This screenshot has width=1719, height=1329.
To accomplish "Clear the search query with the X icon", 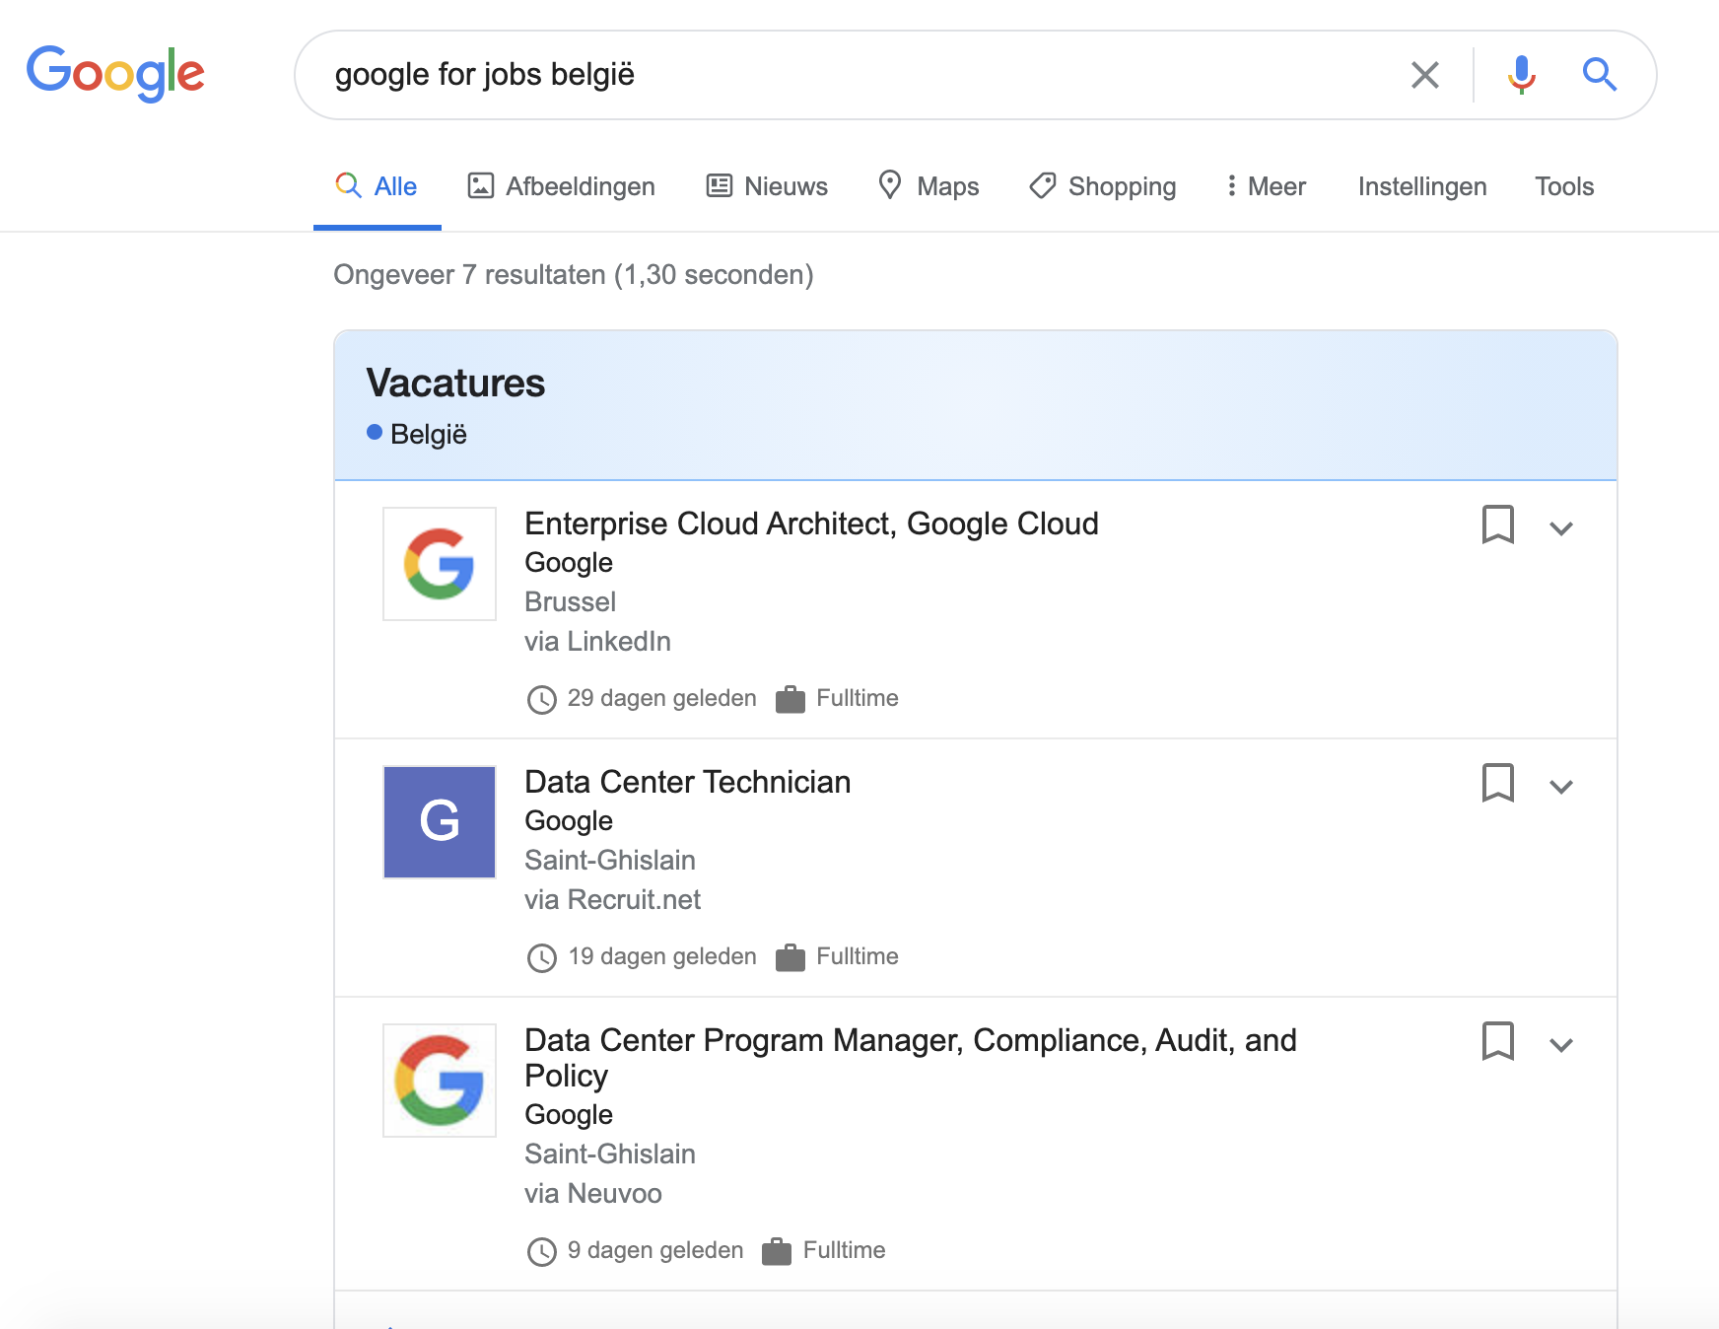I will (x=1424, y=75).
